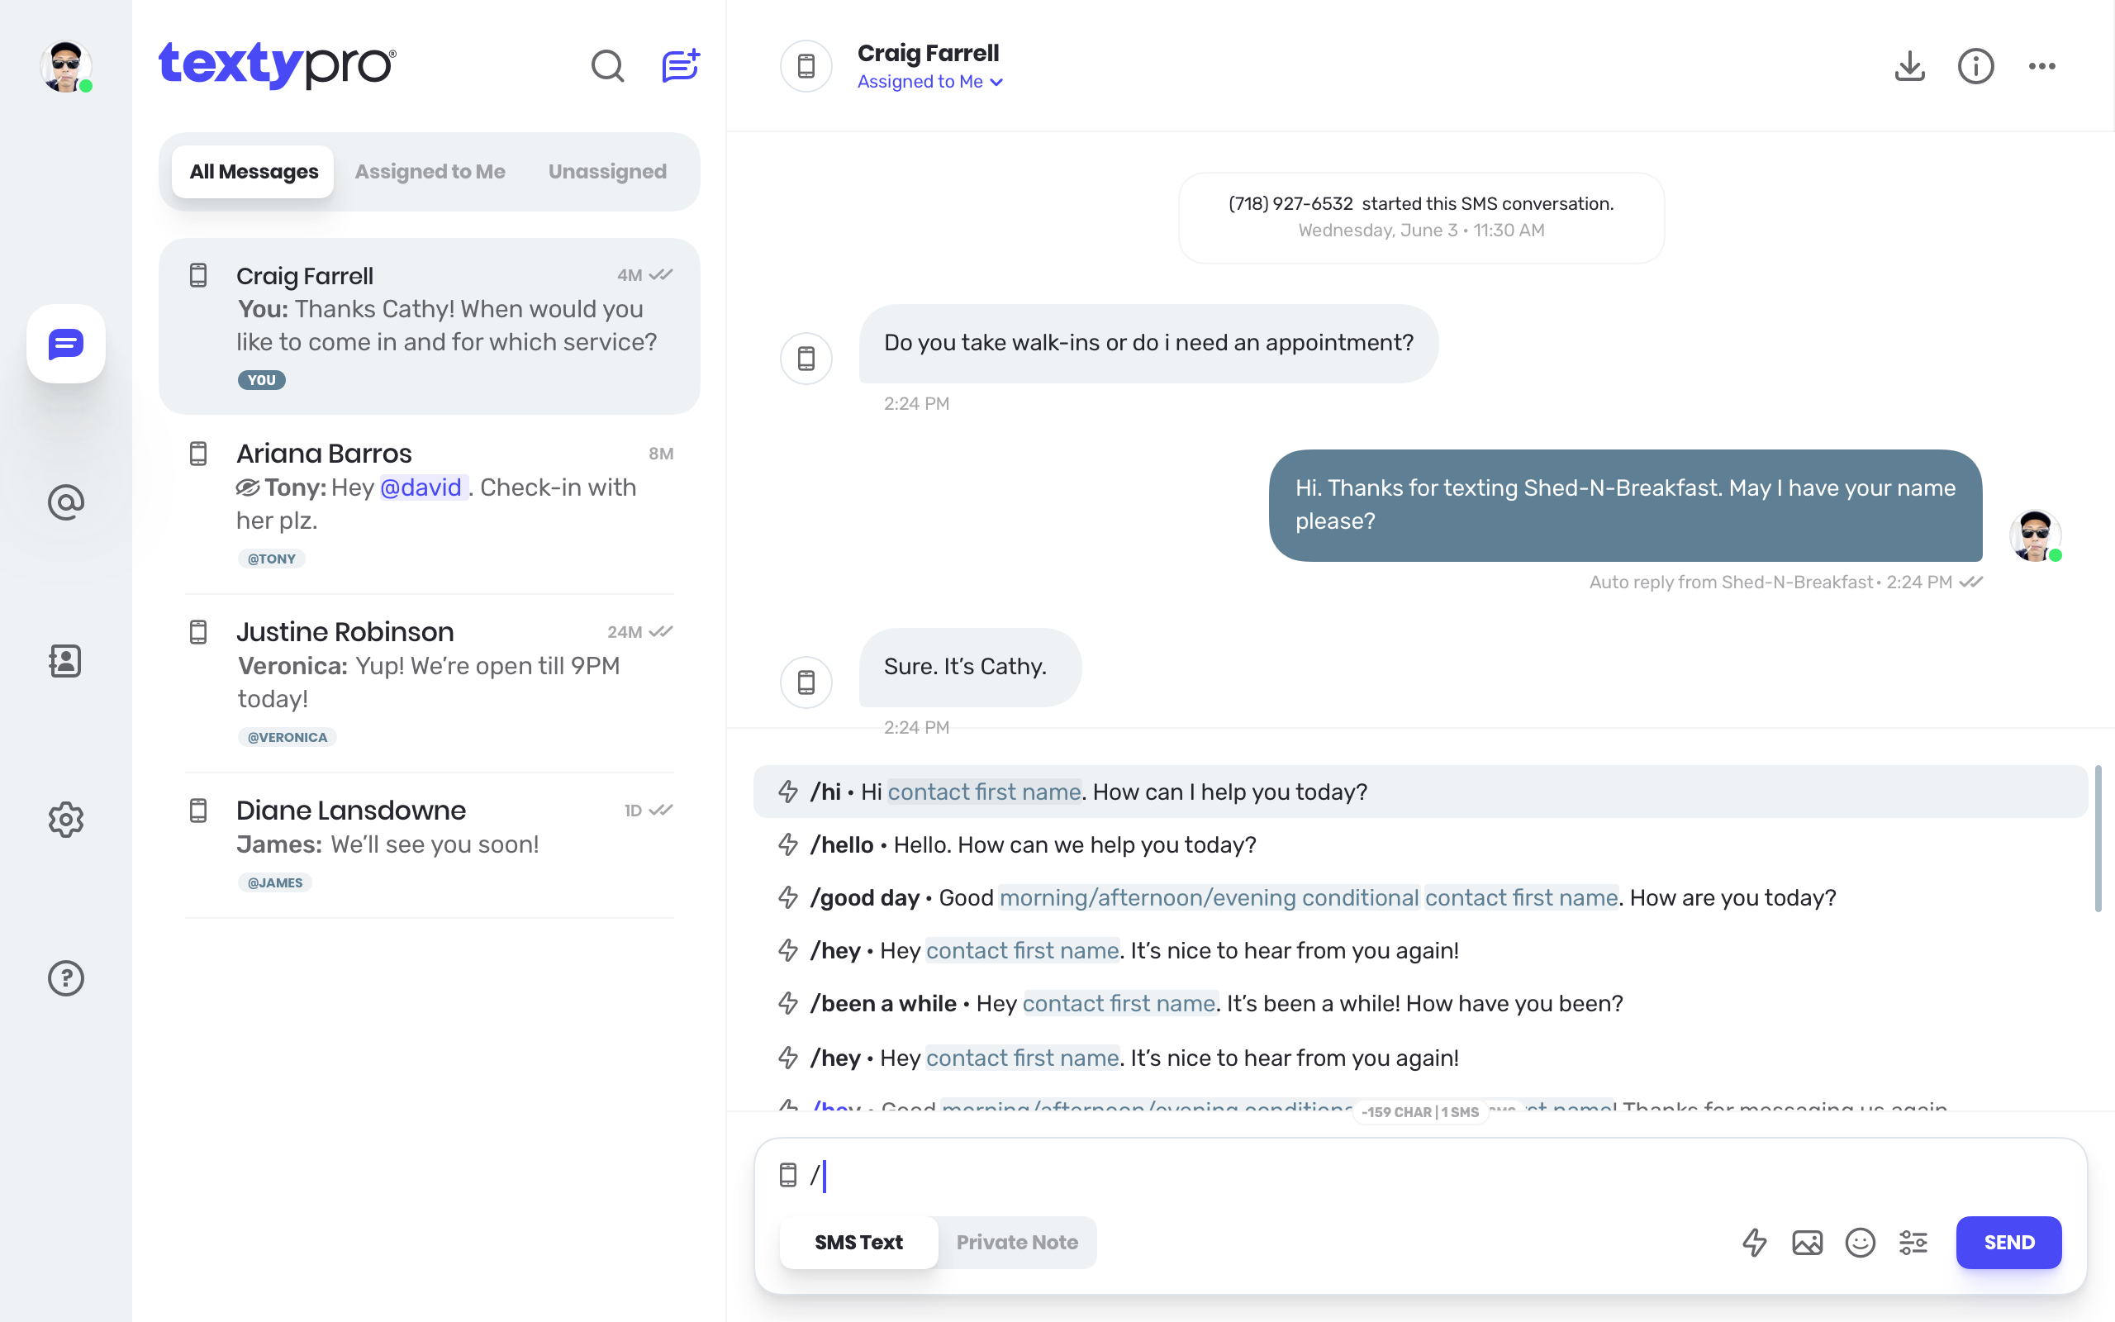Click the saved replies list scrollbar
Image resolution: width=2115 pixels, height=1322 pixels.
tap(2098, 839)
